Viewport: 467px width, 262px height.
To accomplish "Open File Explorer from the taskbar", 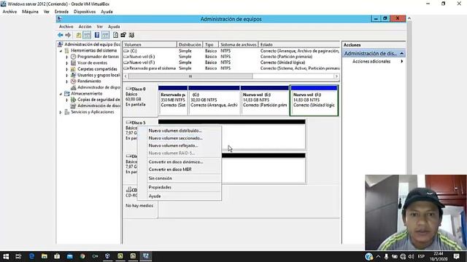I will 44,256.
